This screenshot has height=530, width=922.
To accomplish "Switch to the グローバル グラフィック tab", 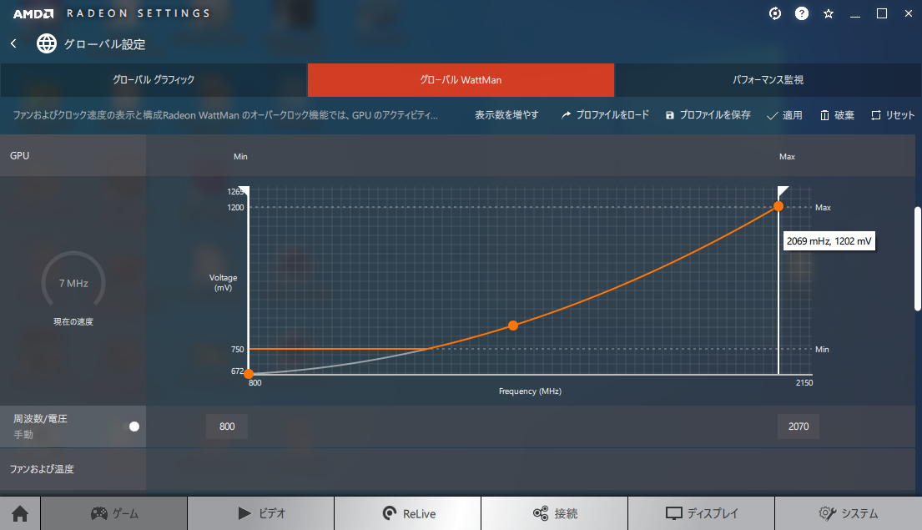I will 154,80.
